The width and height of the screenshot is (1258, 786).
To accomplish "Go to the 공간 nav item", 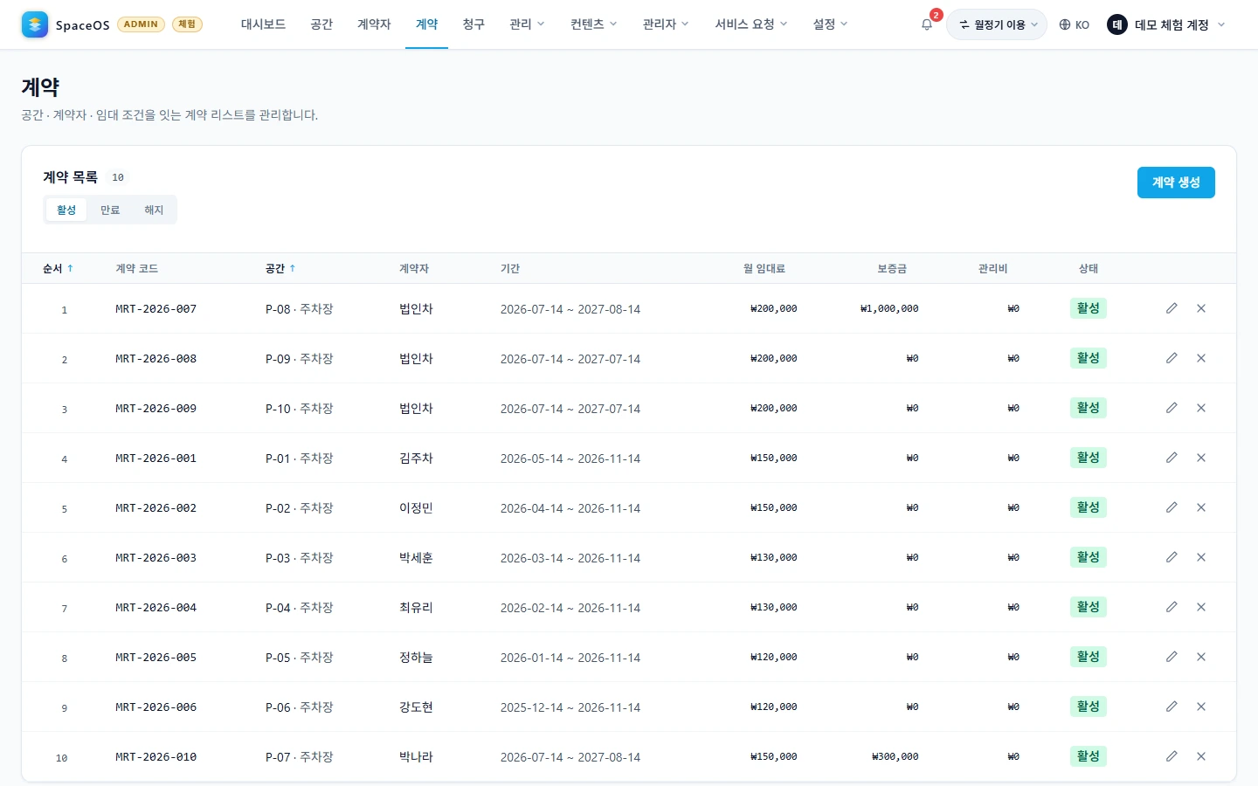I will (321, 24).
